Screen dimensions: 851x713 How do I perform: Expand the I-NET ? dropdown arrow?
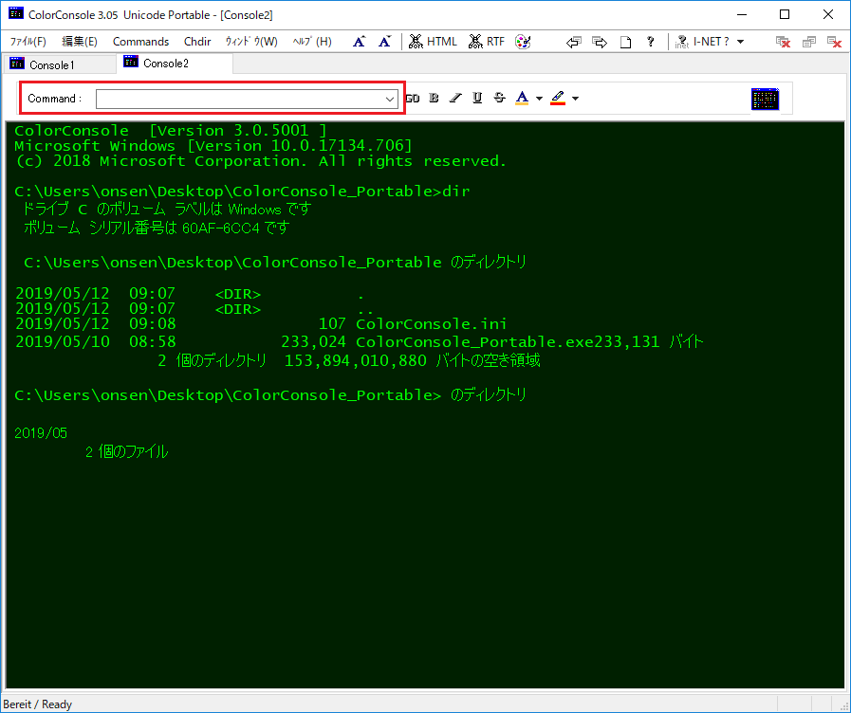(740, 42)
